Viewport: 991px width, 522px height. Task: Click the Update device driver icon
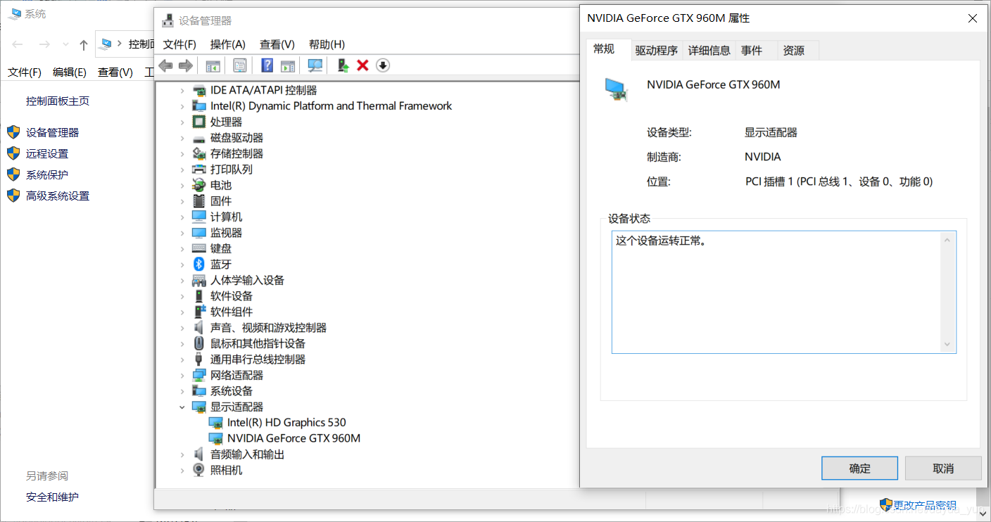(343, 65)
